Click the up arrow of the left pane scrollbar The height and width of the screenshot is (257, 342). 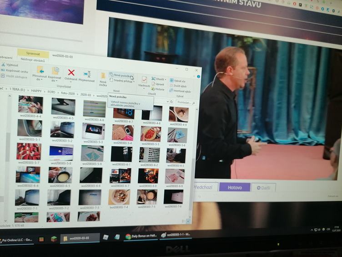[10, 96]
